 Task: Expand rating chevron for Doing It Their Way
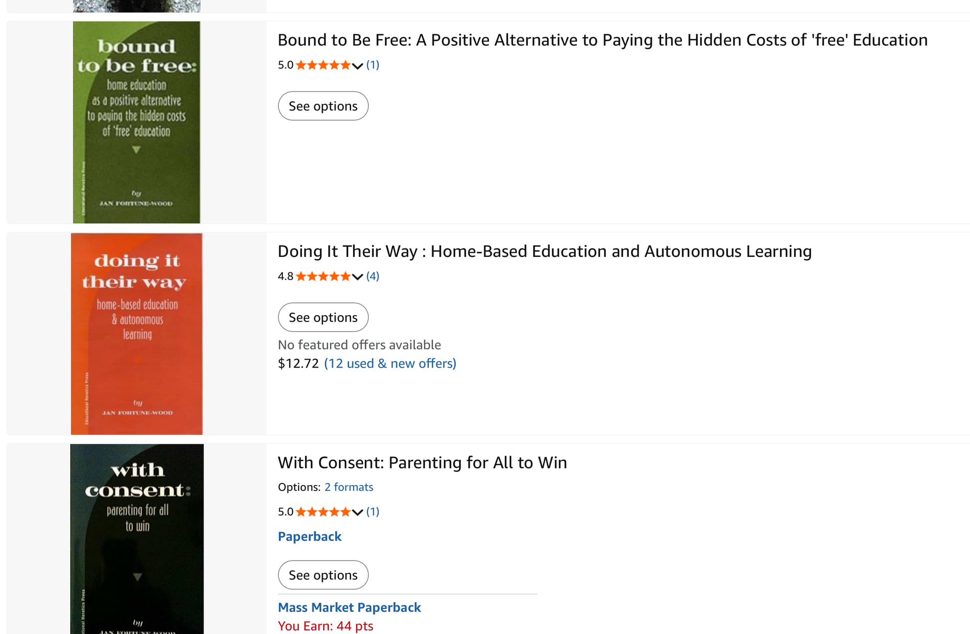[358, 277]
